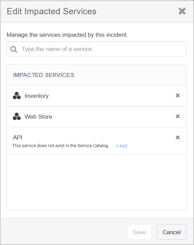The height and width of the screenshot is (245, 194).
Task: Click the Impacted Services list header
Action: pyautogui.click(x=96, y=75)
